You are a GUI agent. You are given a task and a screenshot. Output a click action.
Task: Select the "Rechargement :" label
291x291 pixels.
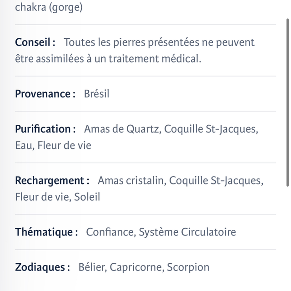[52, 180]
